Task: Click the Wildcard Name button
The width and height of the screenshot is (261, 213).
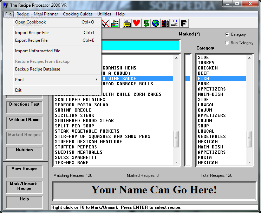Action: (24, 123)
